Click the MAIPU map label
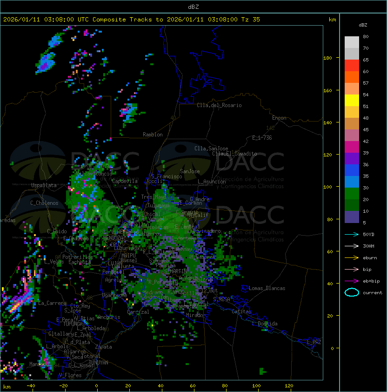 coord(128,256)
